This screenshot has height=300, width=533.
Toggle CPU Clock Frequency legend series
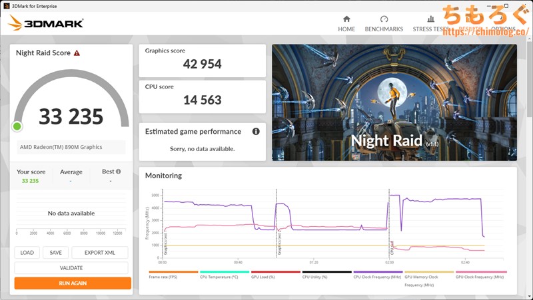(x=378, y=277)
